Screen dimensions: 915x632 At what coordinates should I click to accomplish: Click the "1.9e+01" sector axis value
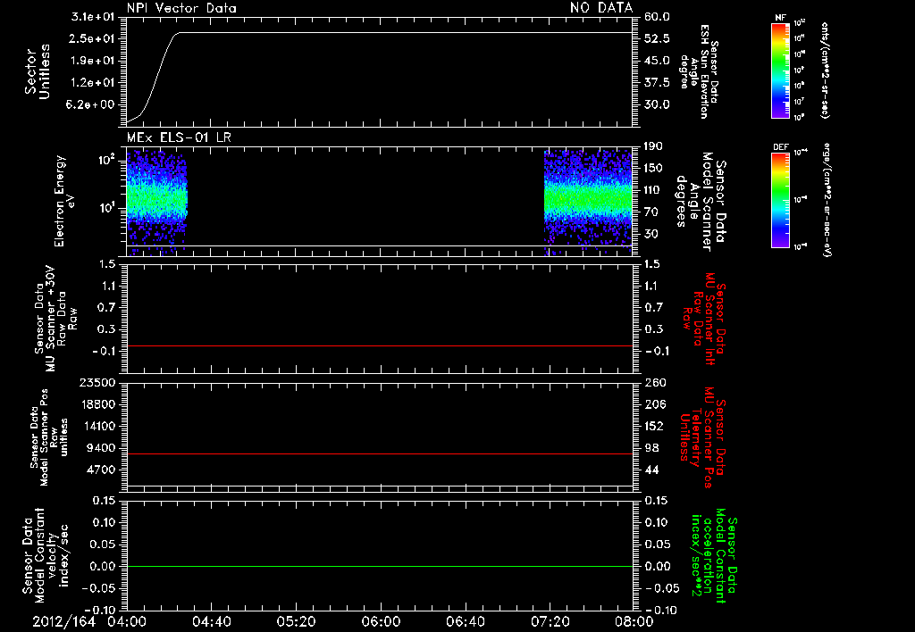click(93, 61)
